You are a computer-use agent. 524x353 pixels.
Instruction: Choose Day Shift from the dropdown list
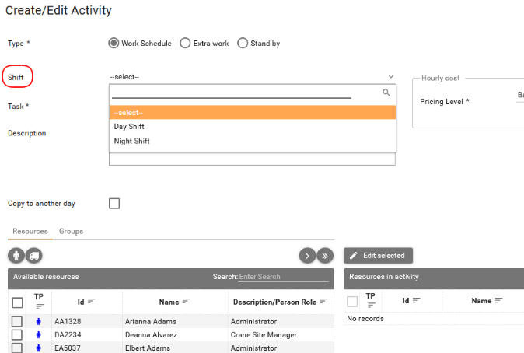[129, 127]
